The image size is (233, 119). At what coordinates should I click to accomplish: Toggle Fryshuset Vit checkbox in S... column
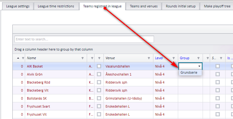(x=218, y=114)
